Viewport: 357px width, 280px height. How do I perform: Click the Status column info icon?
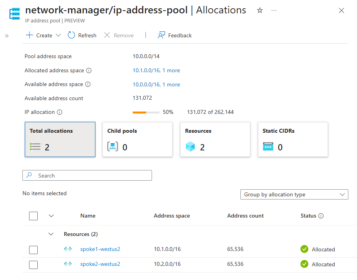point(321,216)
